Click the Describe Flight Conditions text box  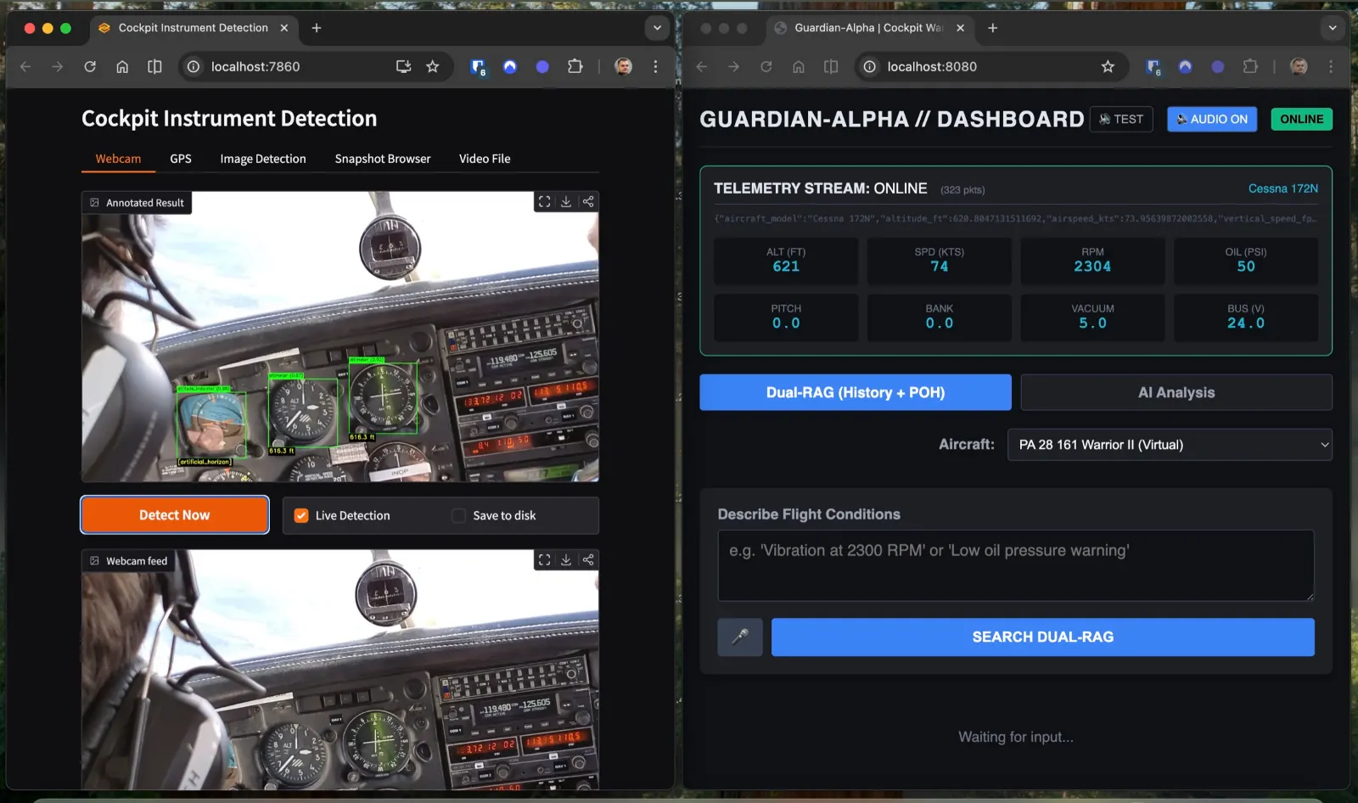point(1016,565)
